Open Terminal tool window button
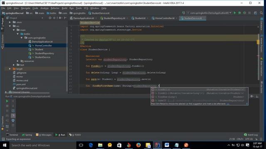 coord(12,135)
